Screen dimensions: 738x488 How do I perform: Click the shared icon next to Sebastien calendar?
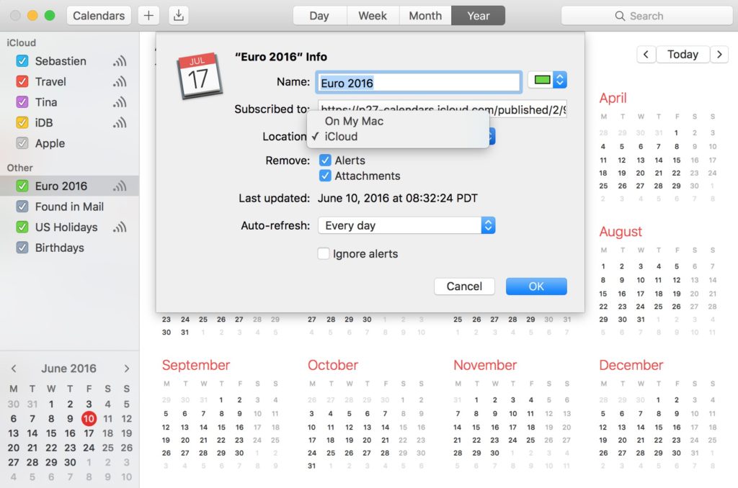pyautogui.click(x=120, y=61)
